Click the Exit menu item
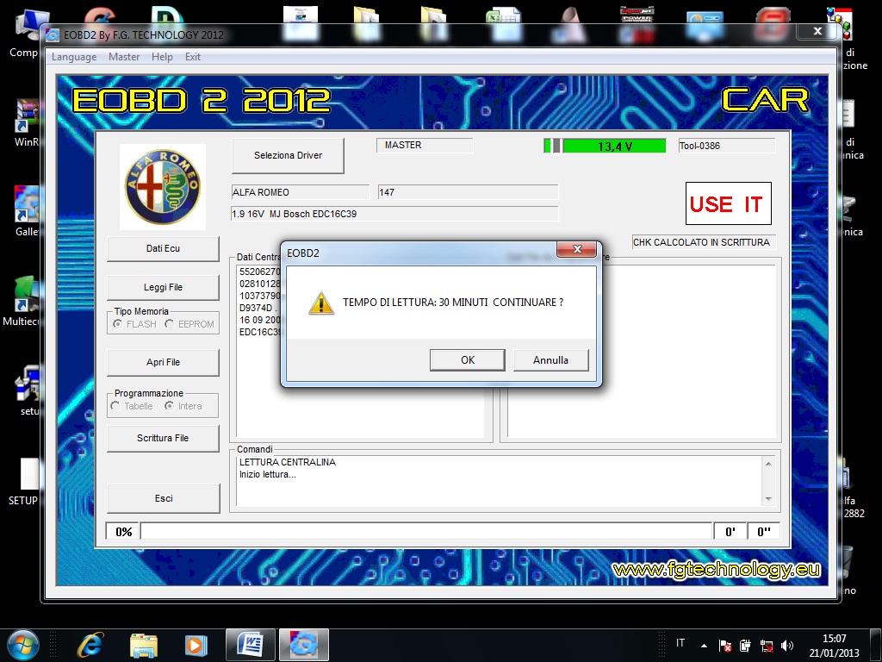882x662 pixels. pyautogui.click(x=193, y=57)
